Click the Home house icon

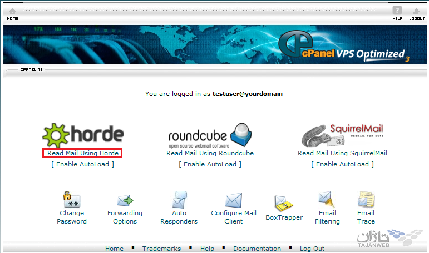13,11
